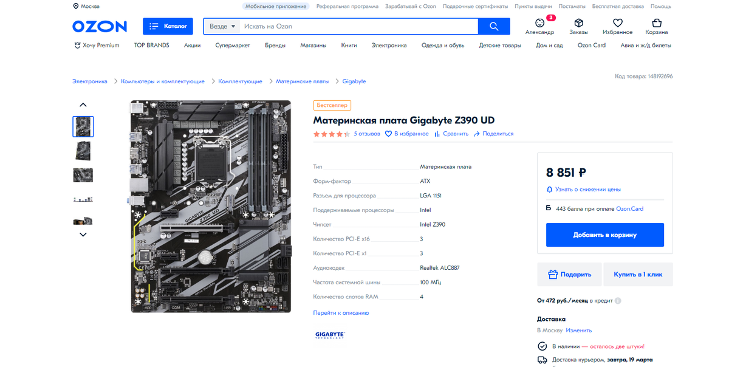Click the product star rating

click(x=332, y=134)
